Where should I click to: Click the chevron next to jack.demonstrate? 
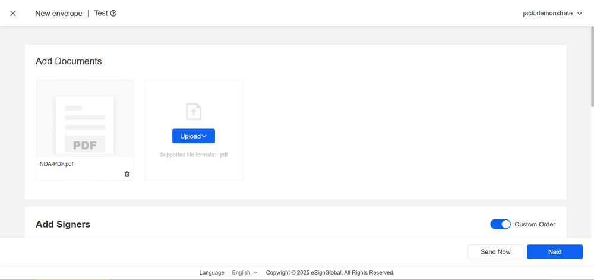[580, 13]
